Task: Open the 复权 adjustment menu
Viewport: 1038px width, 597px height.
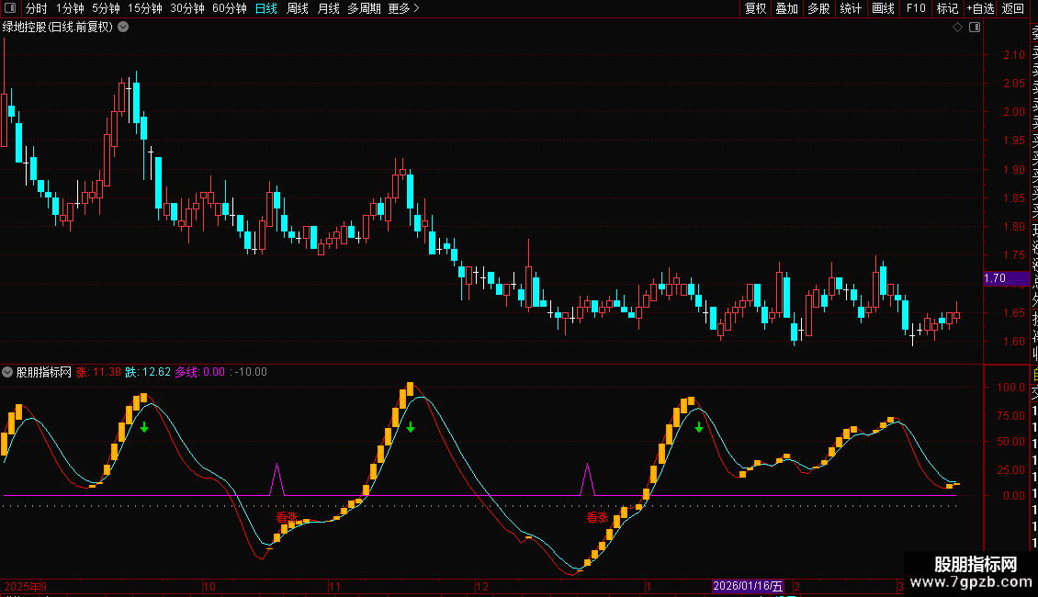Action: tap(755, 9)
